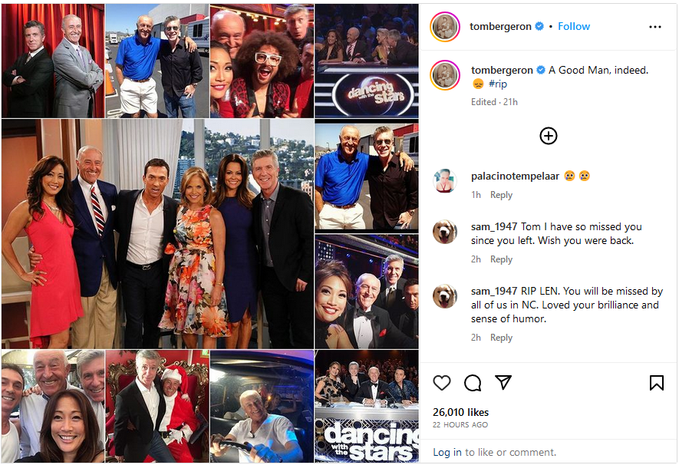
Task: Save post with the bookmark icon
Action: tap(657, 383)
